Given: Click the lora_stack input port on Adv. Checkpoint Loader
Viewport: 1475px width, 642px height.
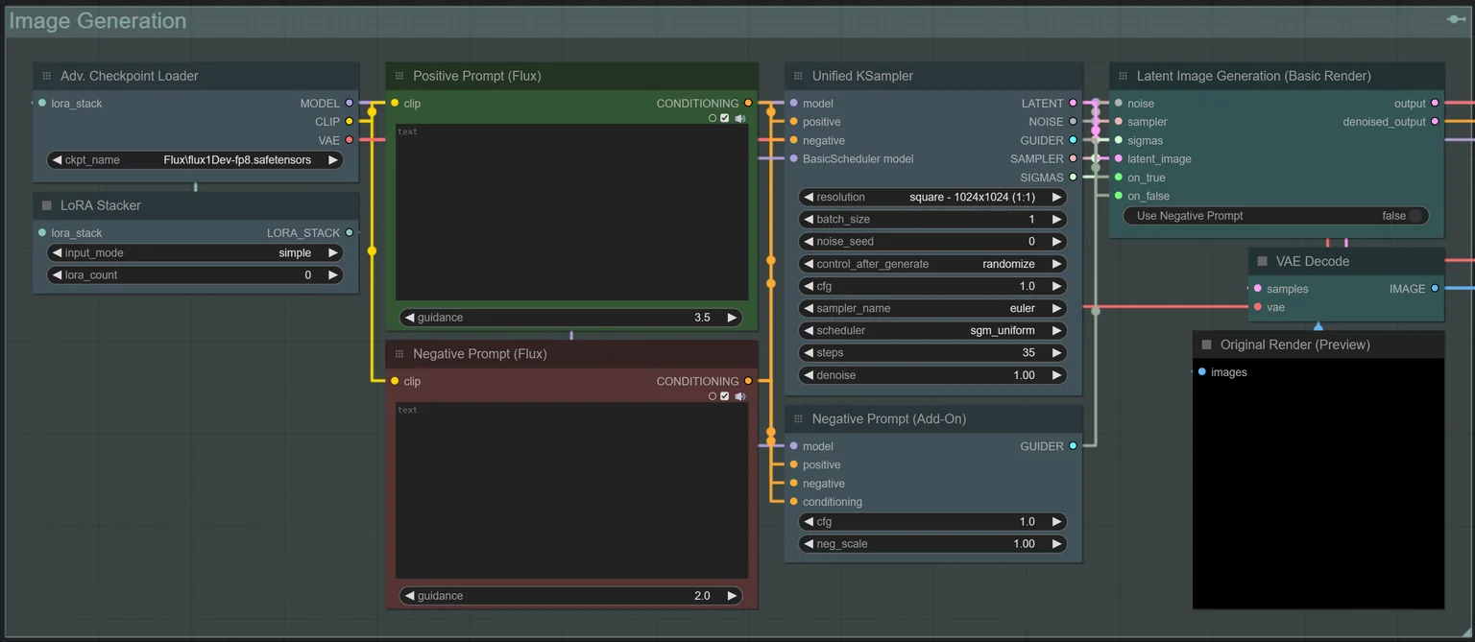Looking at the screenshot, I should click(x=41, y=103).
